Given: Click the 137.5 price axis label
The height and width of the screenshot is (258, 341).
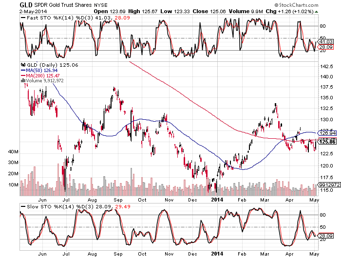Looking at the screenshot, I should [326, 87].
